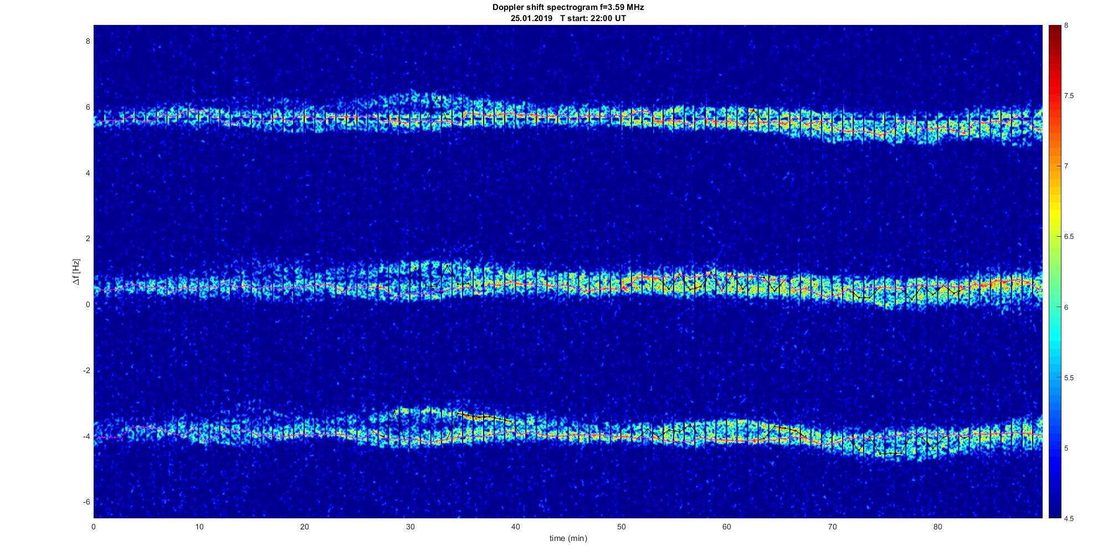Click the colorbar tick label '5.5'

[x=1069, y=378]
